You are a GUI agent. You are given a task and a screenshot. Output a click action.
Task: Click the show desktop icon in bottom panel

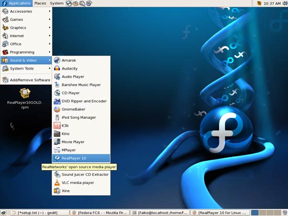[x=4, y=213]
